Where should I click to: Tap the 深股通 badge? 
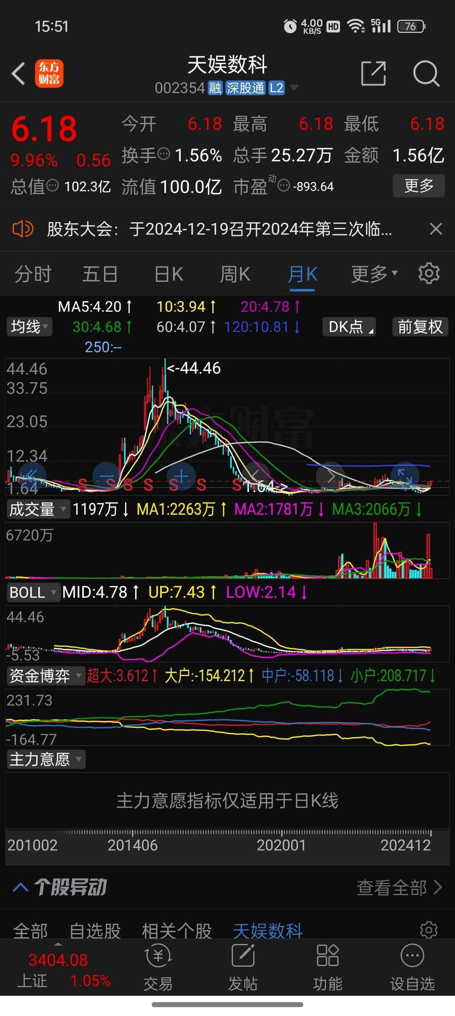click(245, 88)
